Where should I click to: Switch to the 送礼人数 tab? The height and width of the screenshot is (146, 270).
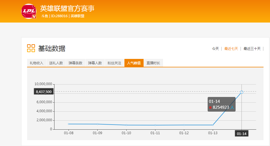[x=56, y=63]
